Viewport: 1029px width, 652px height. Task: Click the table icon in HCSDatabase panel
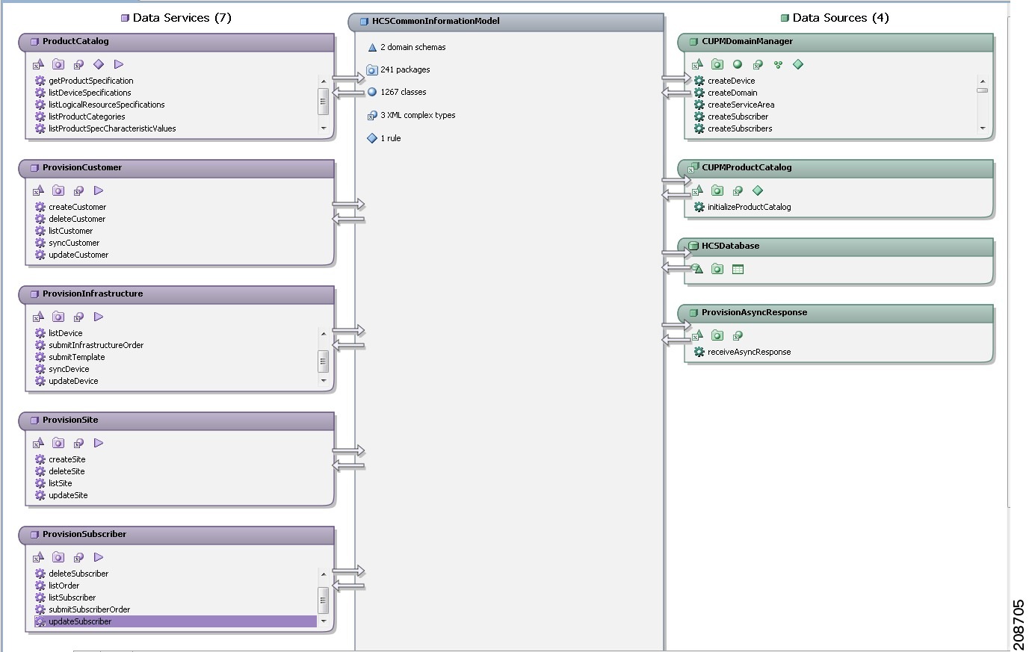738,269
